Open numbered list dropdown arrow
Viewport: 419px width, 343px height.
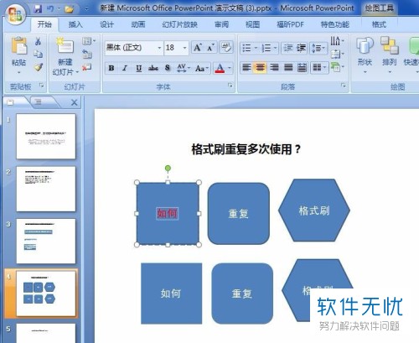pyautogui.click(x=275, y=48)
